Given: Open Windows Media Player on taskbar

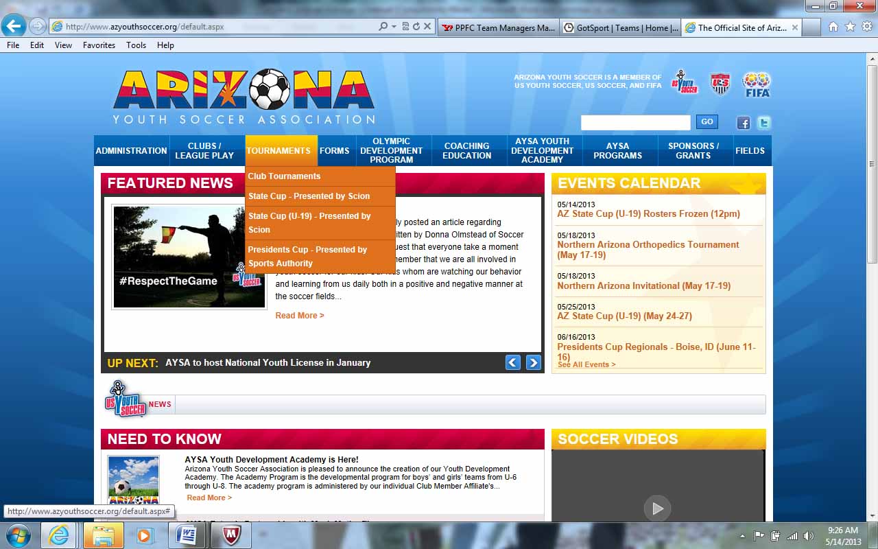Looking at the screenshot, I should tap(145, 535).
